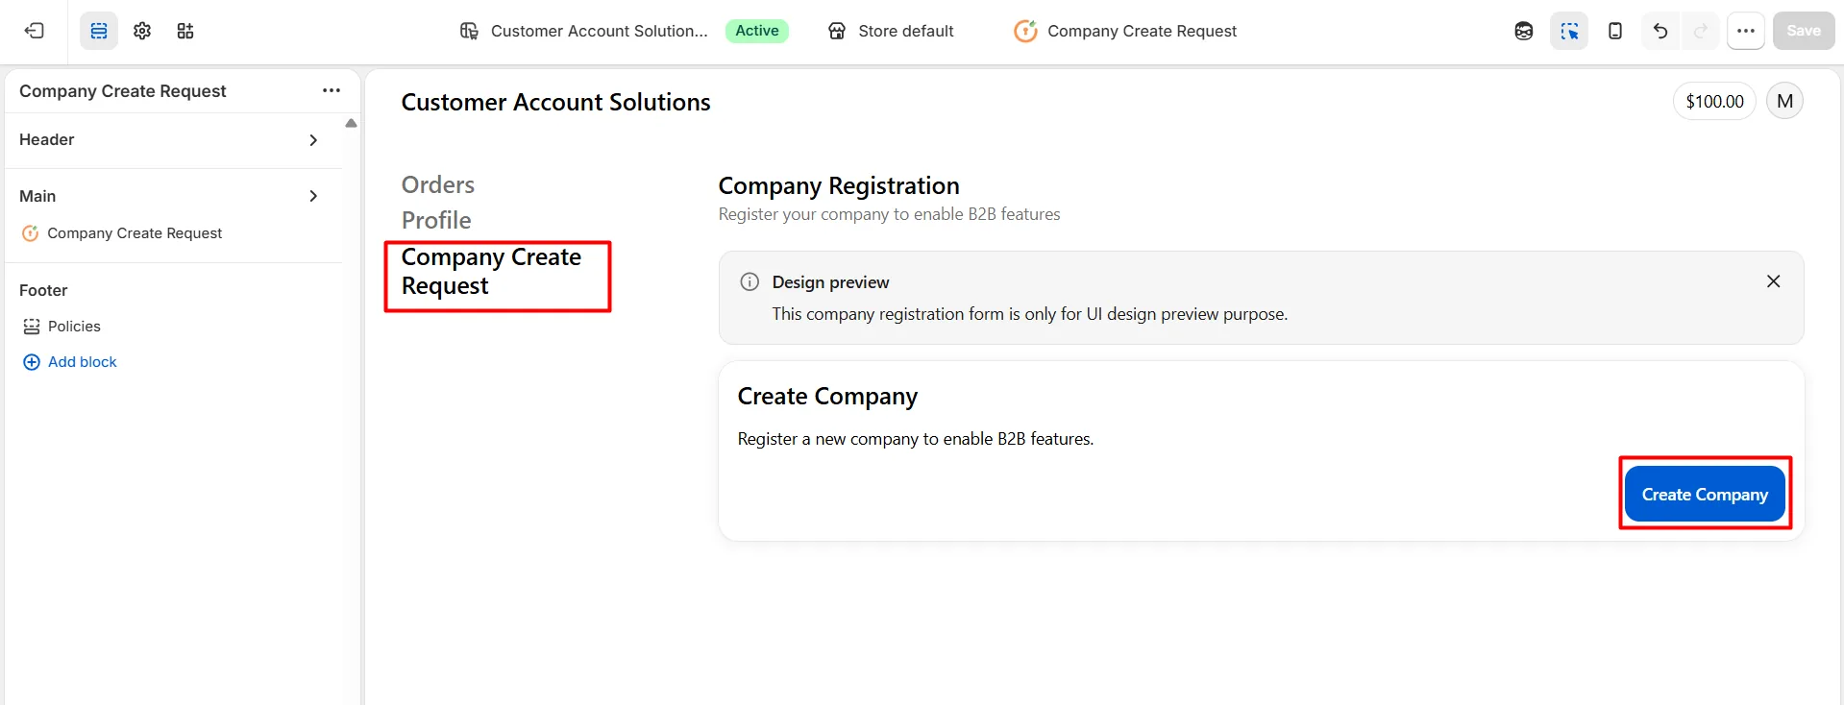Click the Customer Account Solutions heading

(x=555, y=102)
